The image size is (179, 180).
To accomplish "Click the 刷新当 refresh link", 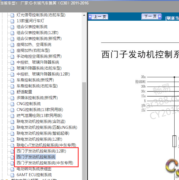I will pyautogui.click(x=172, y=18).
